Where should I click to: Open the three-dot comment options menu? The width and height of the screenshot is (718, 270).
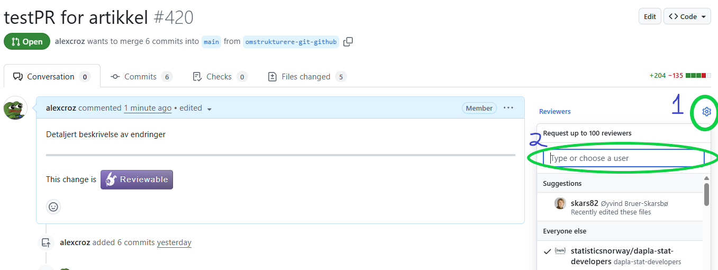click(508, 108)
